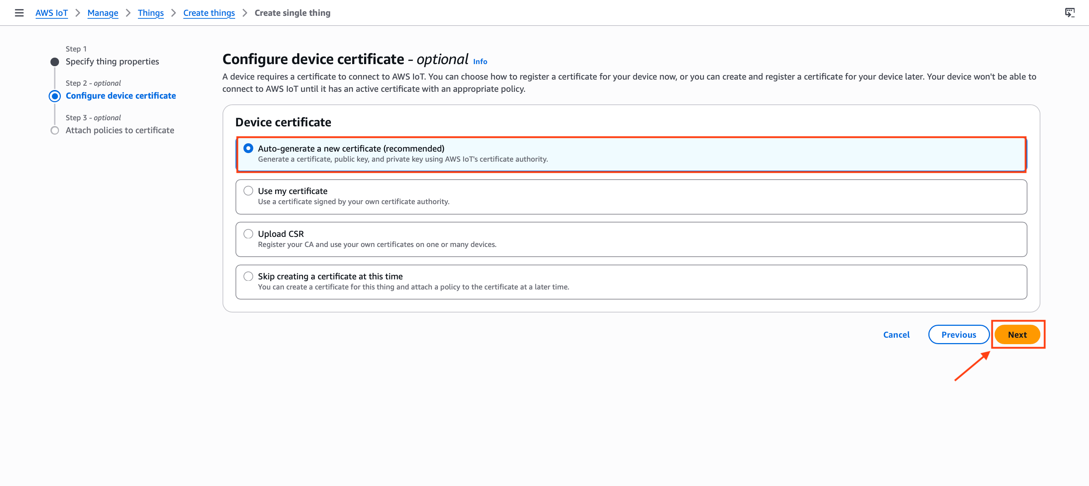Click the feedback monitor icon in the top right
Image resolution: width=1089 pixels, height=486 pixels.
[1070, 13]
